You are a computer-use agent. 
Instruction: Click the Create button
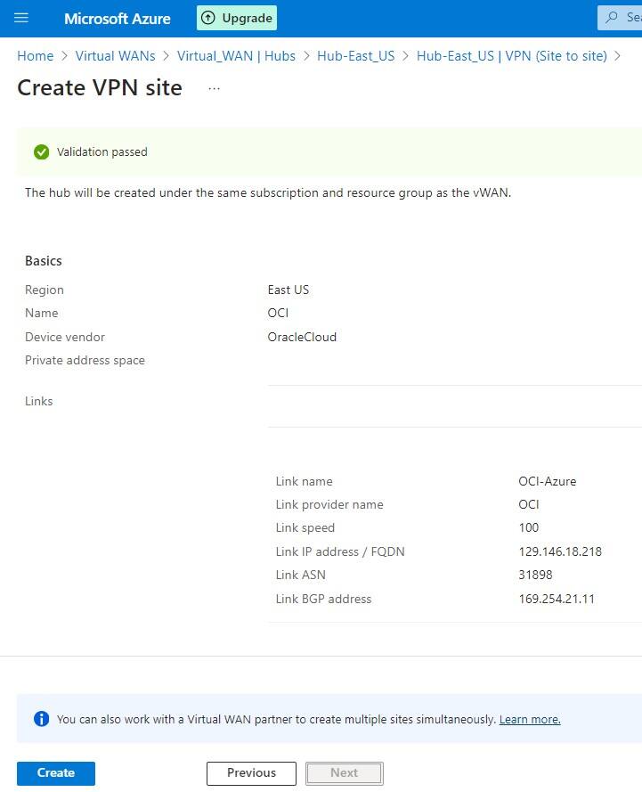coord(55,772)
